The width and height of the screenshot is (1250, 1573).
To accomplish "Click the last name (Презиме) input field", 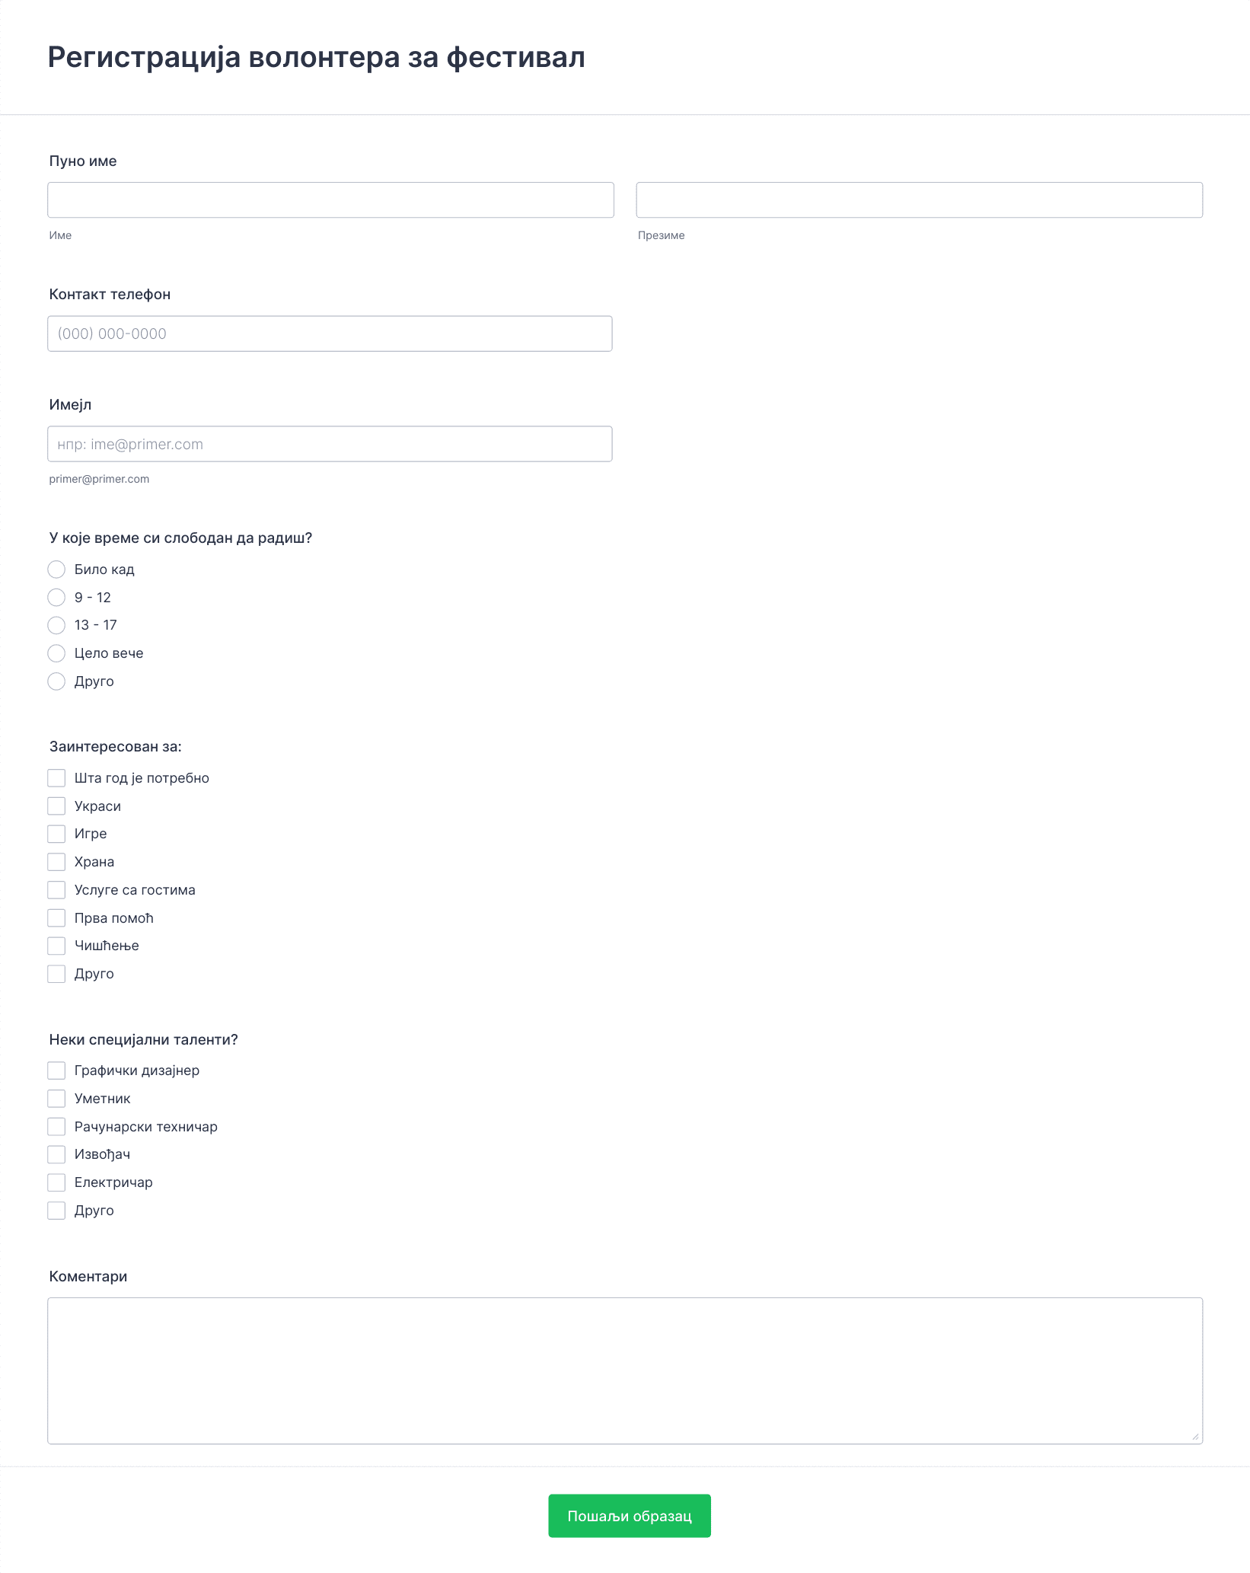I will pyautogui.click(x=919, y=199).
